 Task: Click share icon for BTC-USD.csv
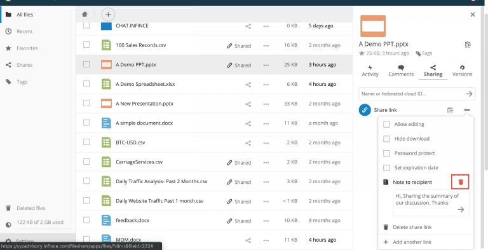pyautogui.click(x=248, y=142)
